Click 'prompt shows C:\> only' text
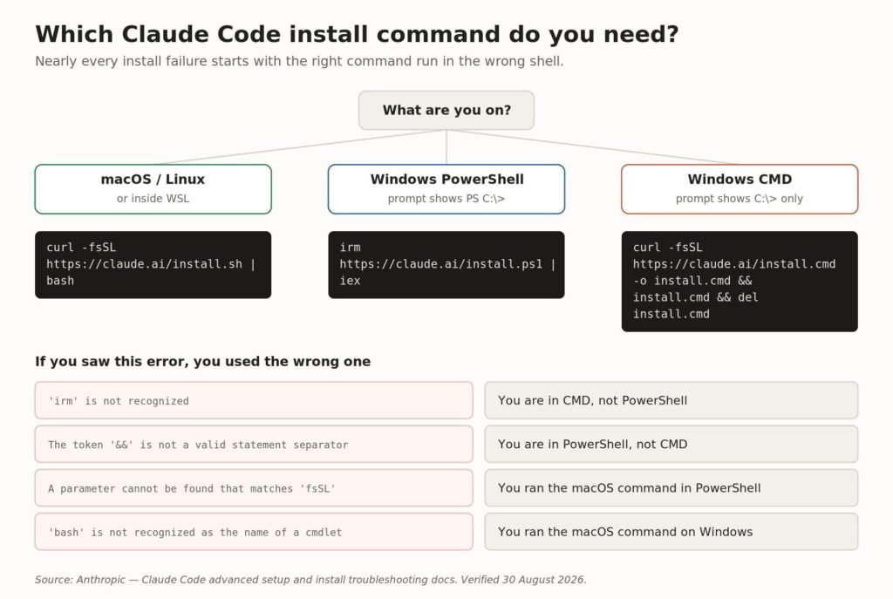This screenshot has width=893, height=599. pos(740,199)
